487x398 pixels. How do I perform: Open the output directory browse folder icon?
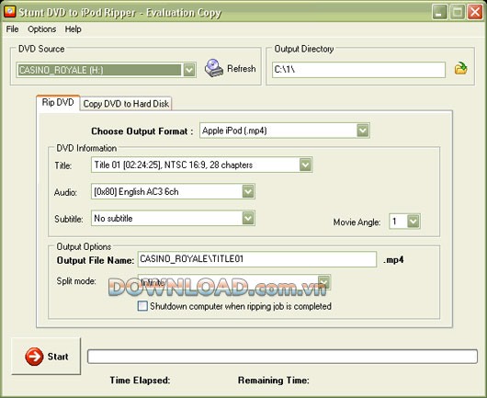[461, 68]
